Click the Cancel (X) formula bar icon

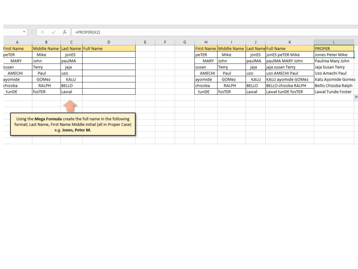[43, 32]
